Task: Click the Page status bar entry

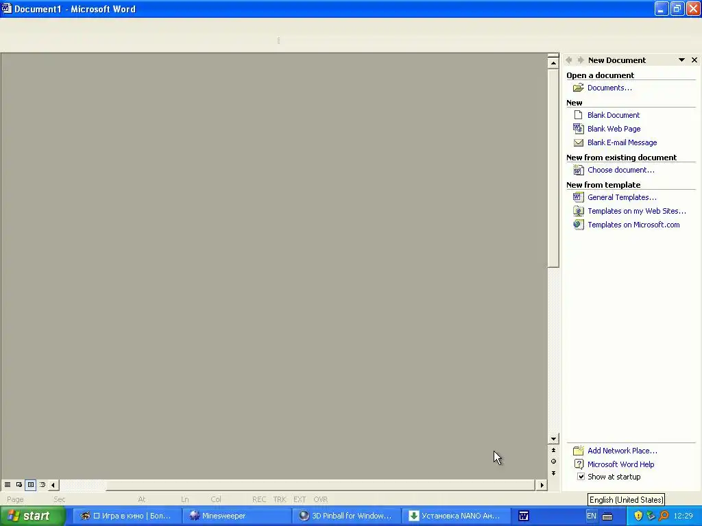Action: coord(15,499)
